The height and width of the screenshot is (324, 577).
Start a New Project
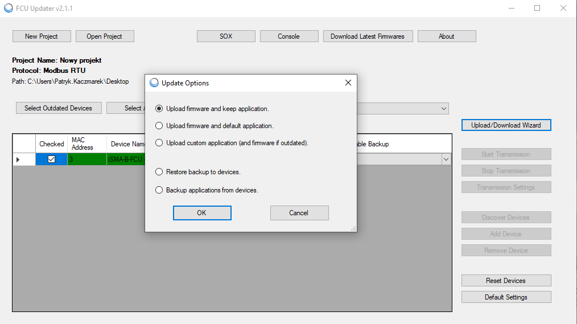42,36
